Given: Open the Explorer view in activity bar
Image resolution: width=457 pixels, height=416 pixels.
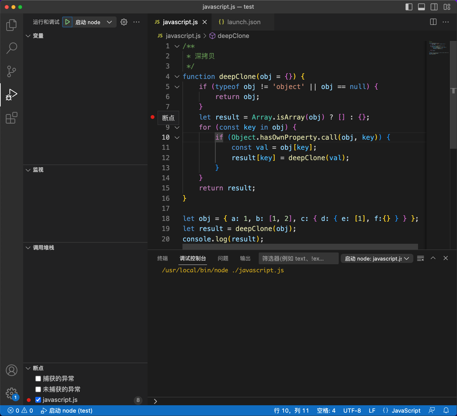Looking at the screenshot, I should (x=11, y=25).
